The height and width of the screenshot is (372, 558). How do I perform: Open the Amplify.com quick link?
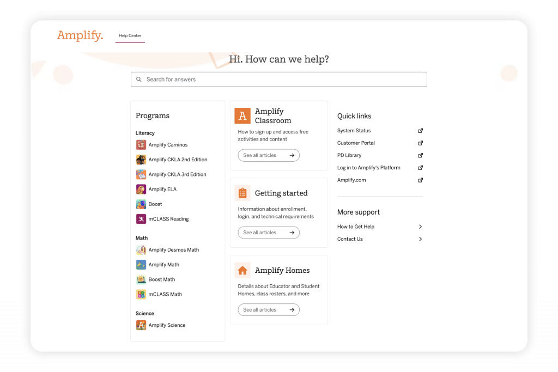pos(351,180)
